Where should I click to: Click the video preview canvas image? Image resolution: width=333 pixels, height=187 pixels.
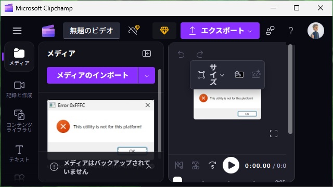click(x=227, y=104)
